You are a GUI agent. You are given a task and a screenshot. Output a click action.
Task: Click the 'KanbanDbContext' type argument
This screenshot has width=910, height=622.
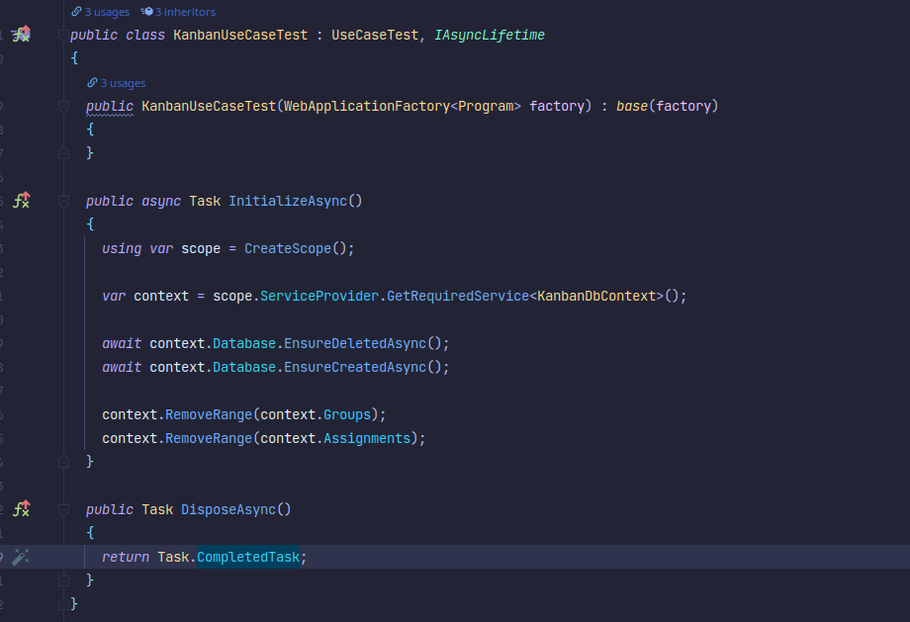pos(596,296)
